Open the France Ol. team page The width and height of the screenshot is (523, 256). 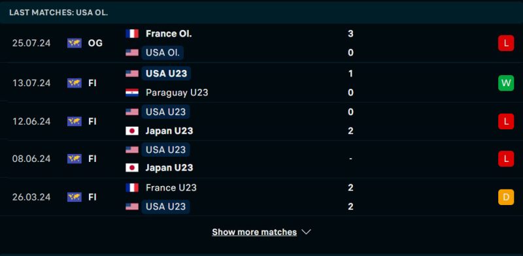click(x=169, y=34)
